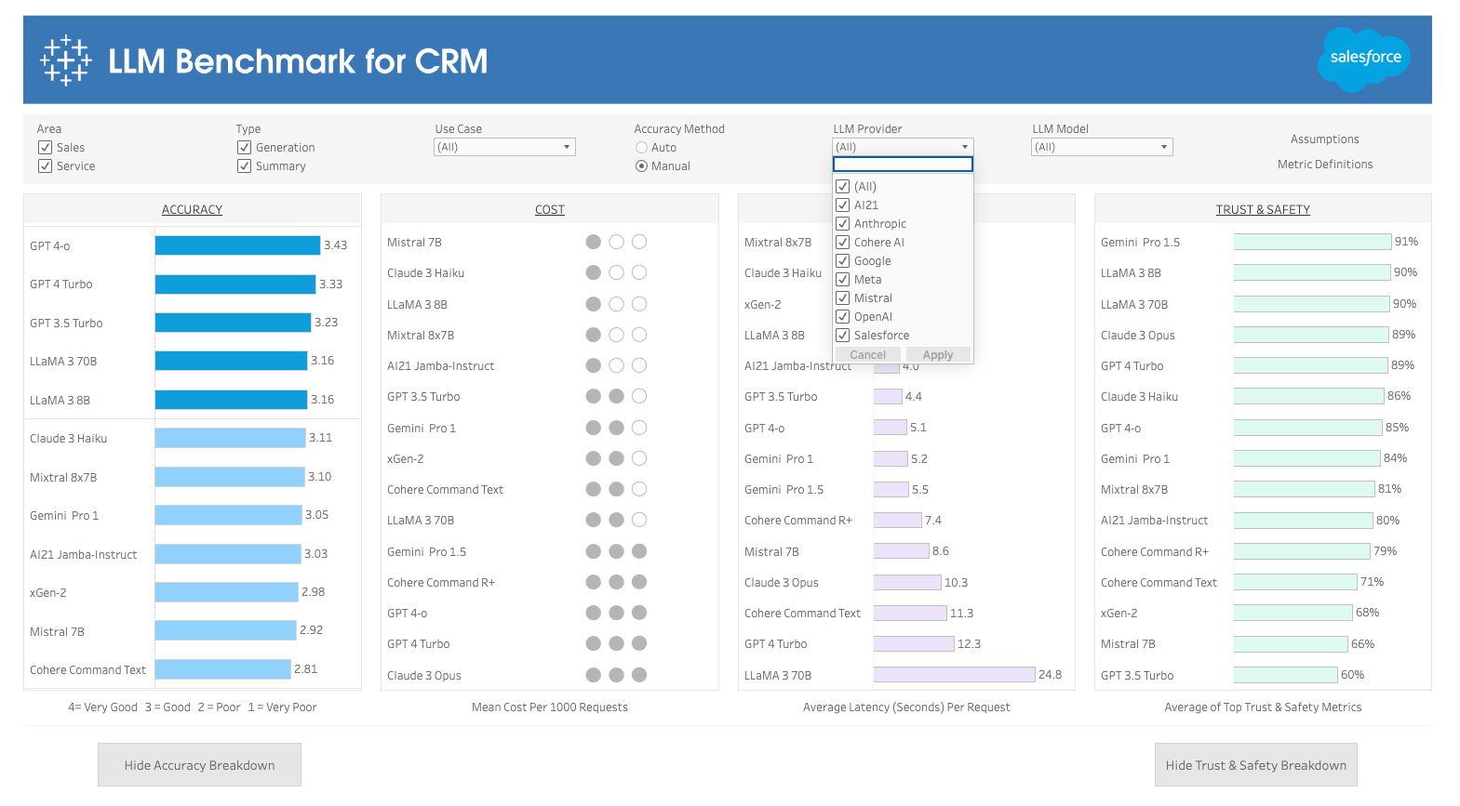Image resolution: width=1460 pixels, height=806 pixels.
Task: Uncheck Salesforce in the provider list
Action: click(x=842, y=335)
